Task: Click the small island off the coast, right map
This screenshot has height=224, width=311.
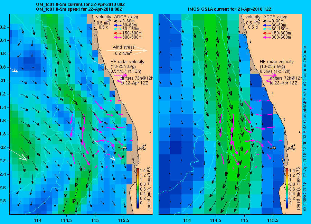Action: pos(273,148)
